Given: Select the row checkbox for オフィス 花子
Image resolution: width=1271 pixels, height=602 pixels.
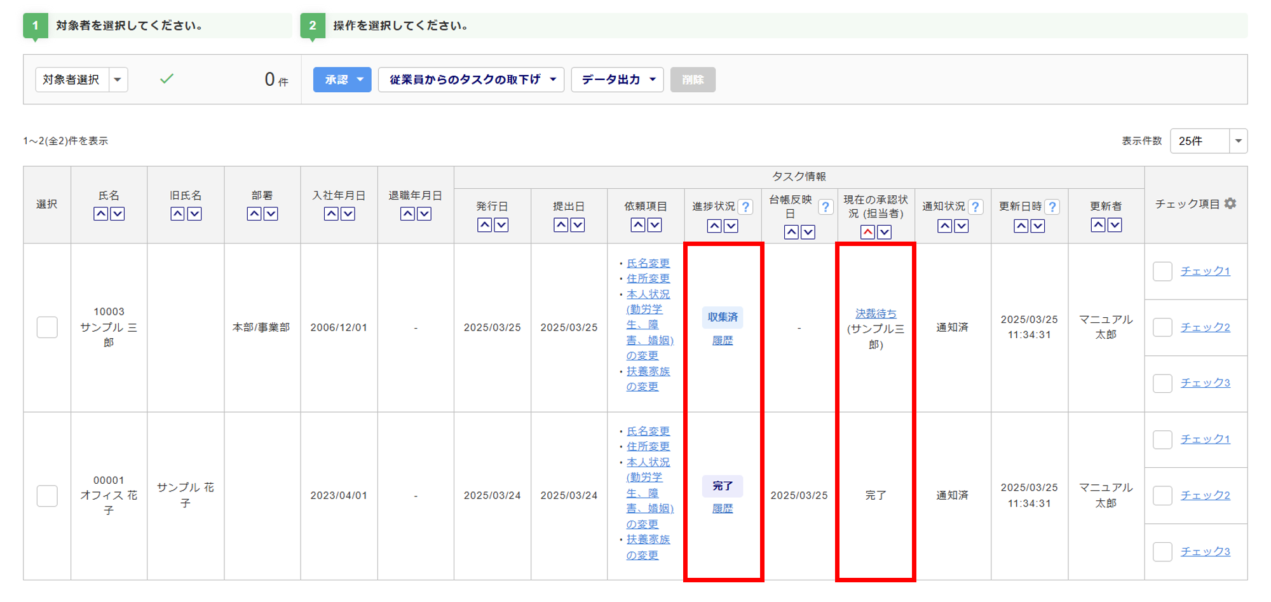Looking at the screenshot, I should click(x=47, y=496).
